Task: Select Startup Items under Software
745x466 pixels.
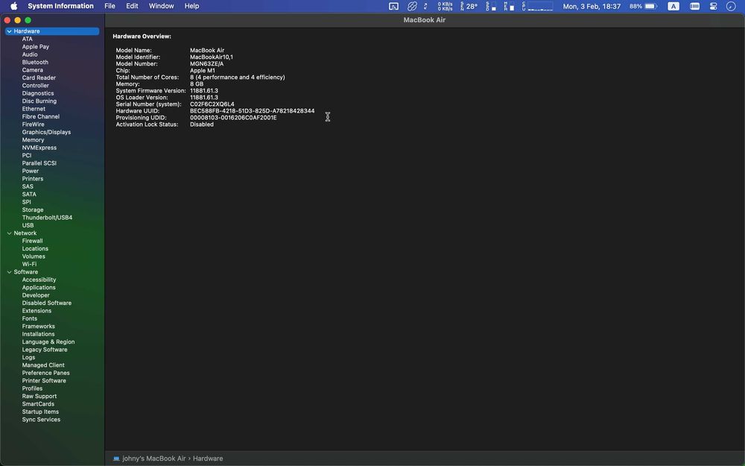Action: tap(40, 412)
